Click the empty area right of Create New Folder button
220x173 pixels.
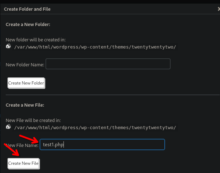pyautogui.click(x=125, y=83)
